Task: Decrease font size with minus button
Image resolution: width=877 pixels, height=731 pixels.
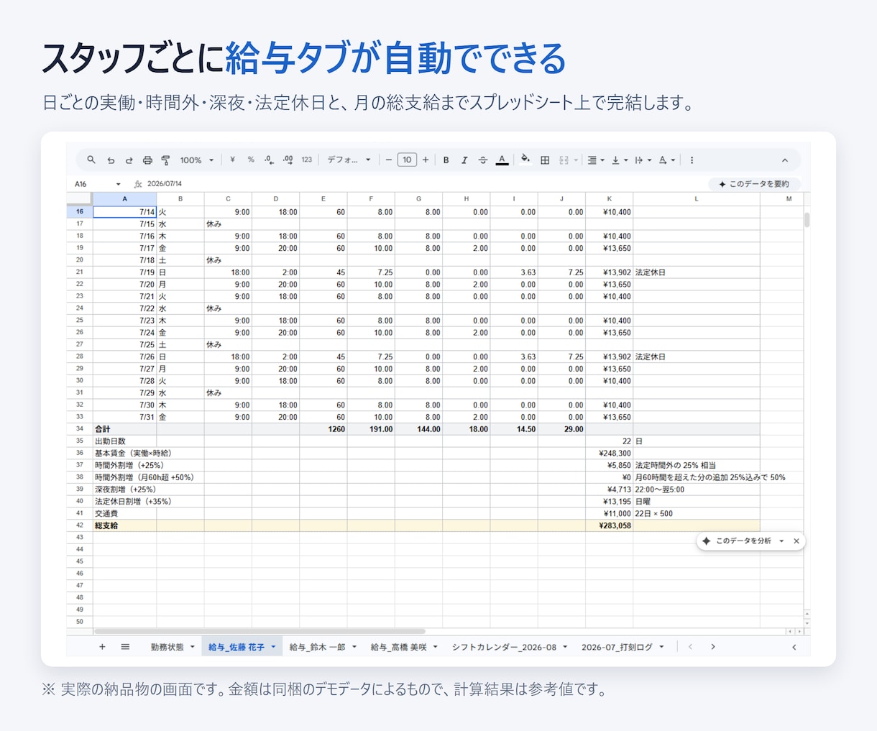Action: (x=389, y=160)
